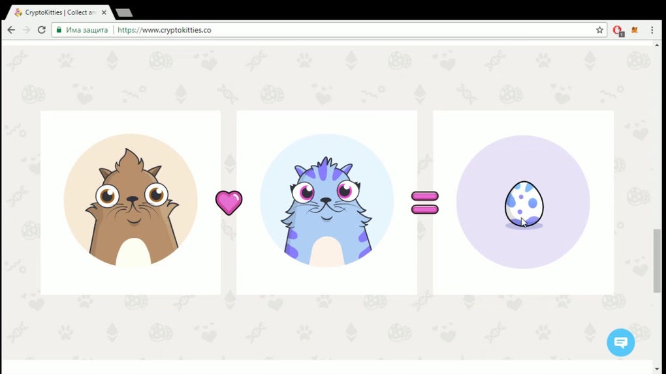Open the Chrome three-dot menu
Screen dimensions: 666x374
click(652, 30)
